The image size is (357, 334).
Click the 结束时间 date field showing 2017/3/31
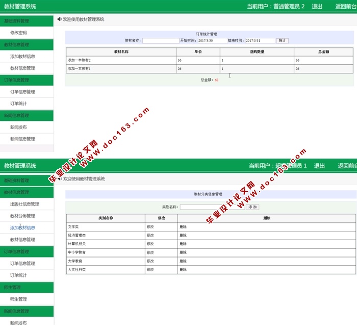(x=260, y=40)
